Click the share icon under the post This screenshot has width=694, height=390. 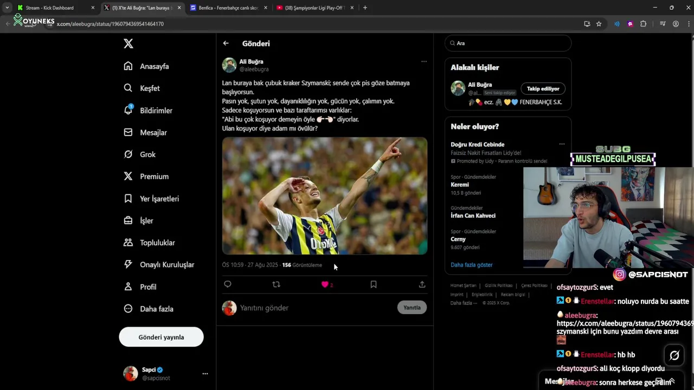coord(422,284)
